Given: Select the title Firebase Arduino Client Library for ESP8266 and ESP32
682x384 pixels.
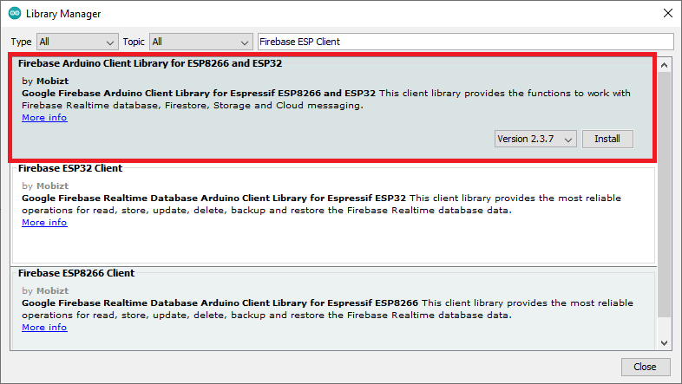Looking at the screenshot, I should coord(150,63).
